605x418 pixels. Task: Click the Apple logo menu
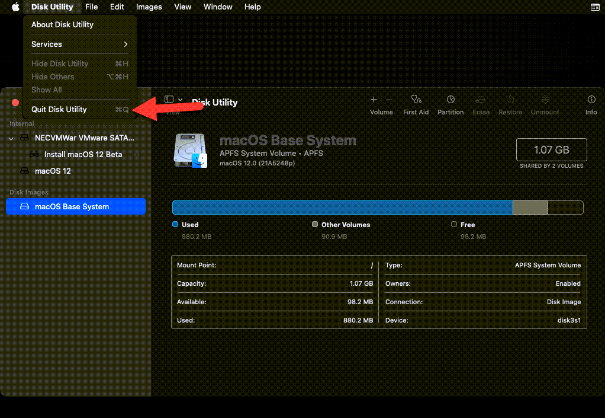pos(15,7)
